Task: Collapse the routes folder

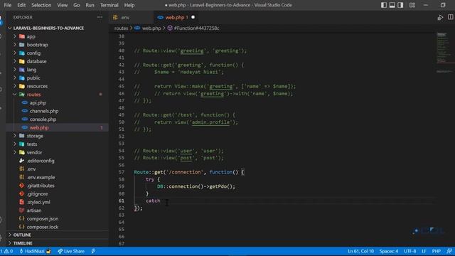Action: click(33, 95)
